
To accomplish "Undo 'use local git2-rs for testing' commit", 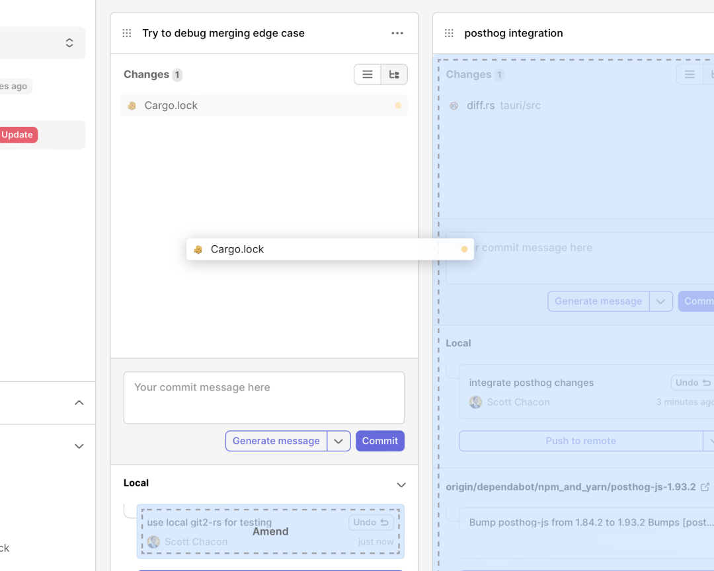I will point(371,523).
